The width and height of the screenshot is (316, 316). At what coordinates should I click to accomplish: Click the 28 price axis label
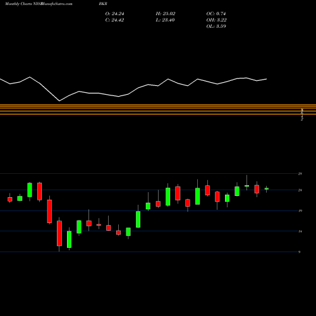[300, 174]
